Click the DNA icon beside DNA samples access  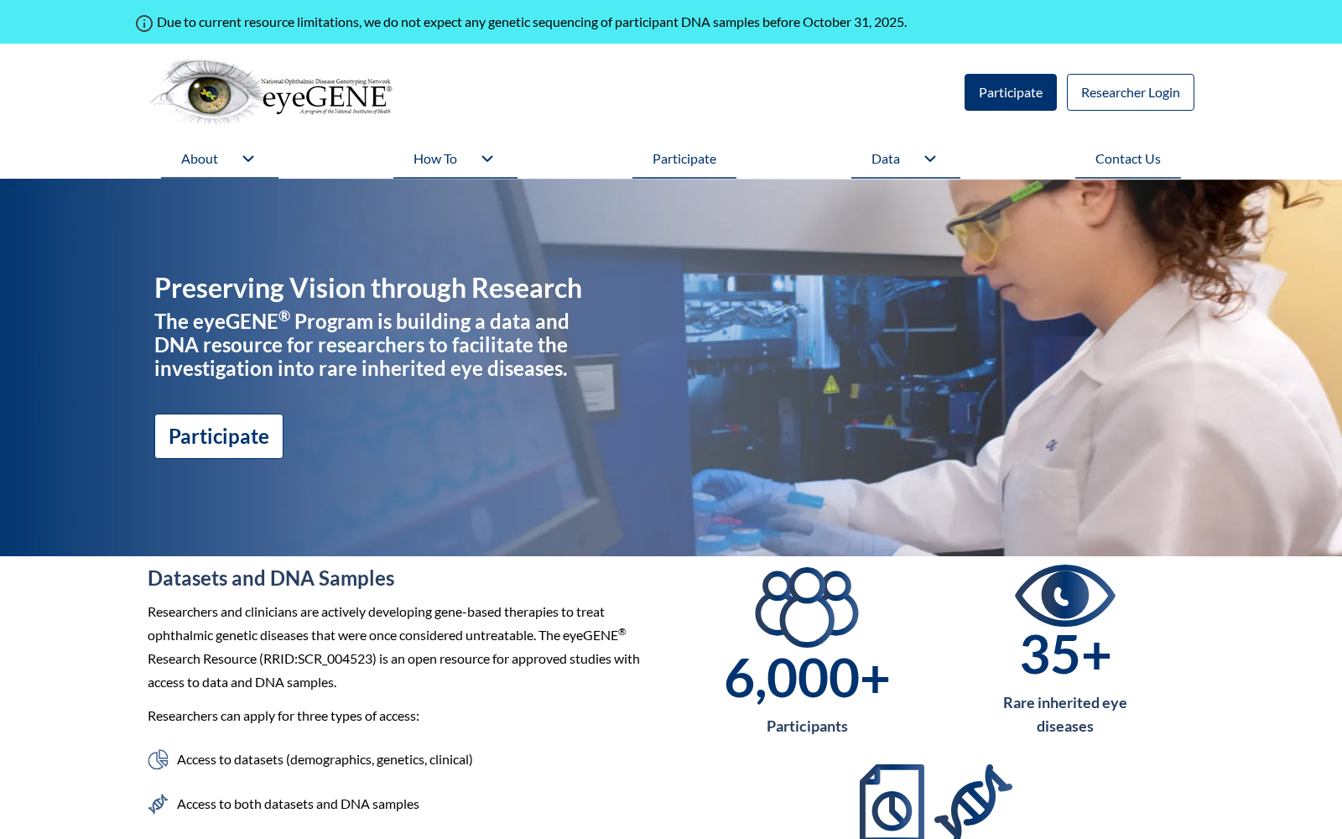[x=158, y=804]
